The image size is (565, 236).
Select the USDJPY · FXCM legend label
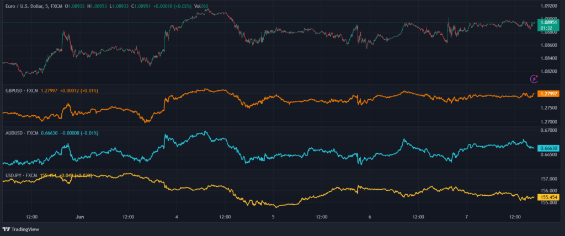point(21,175)
